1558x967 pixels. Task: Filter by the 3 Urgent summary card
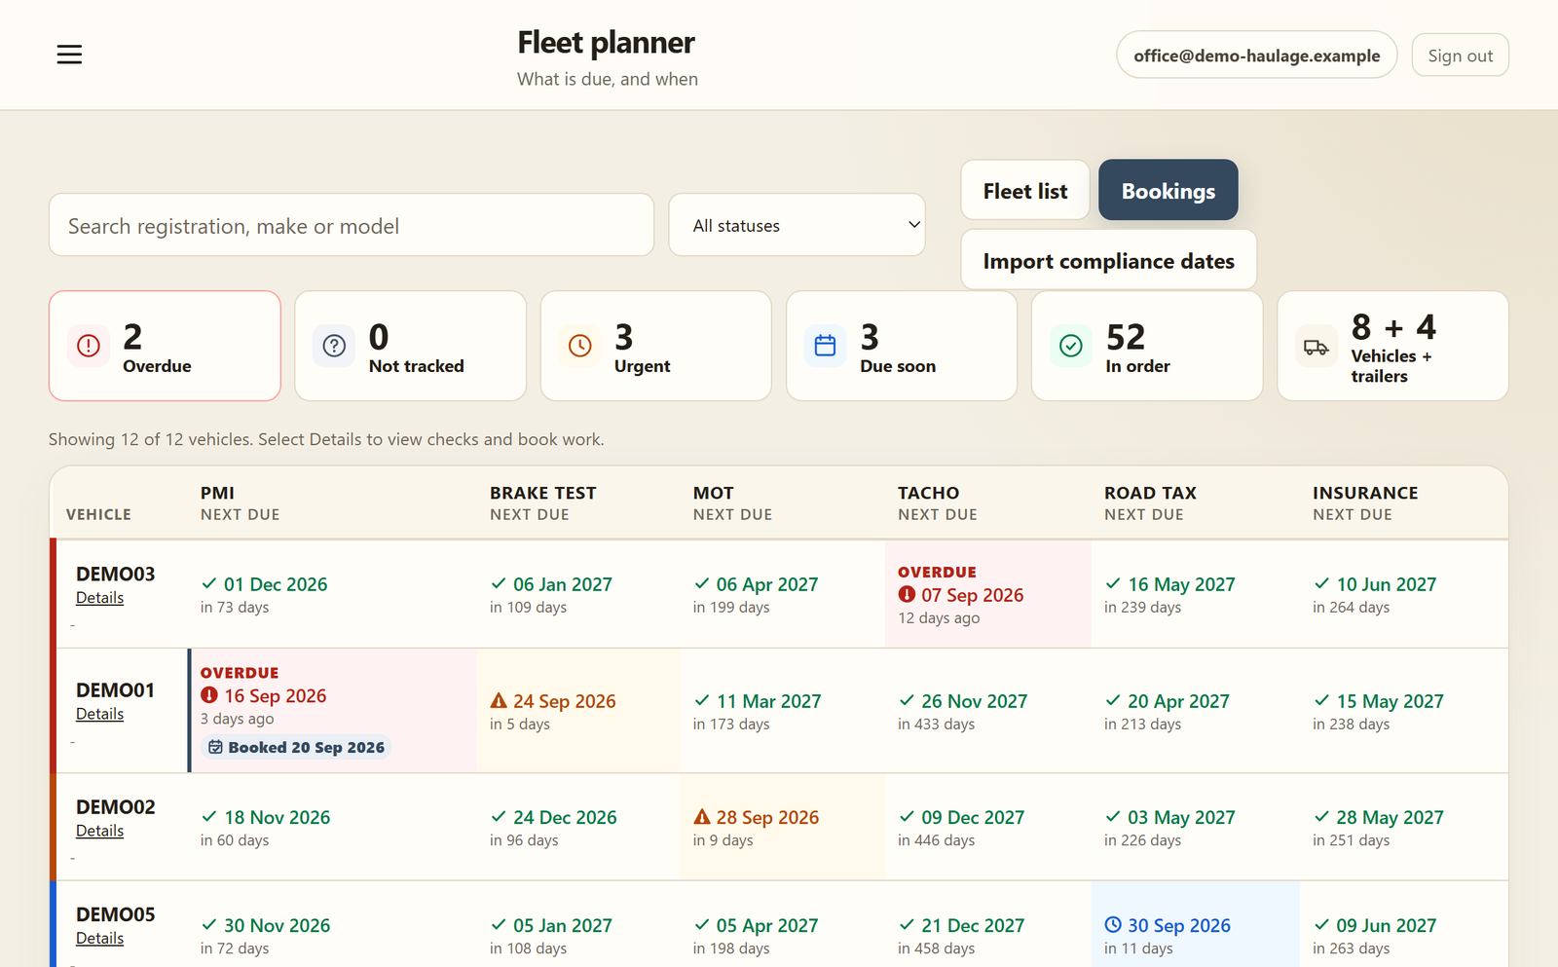[656, 346]
